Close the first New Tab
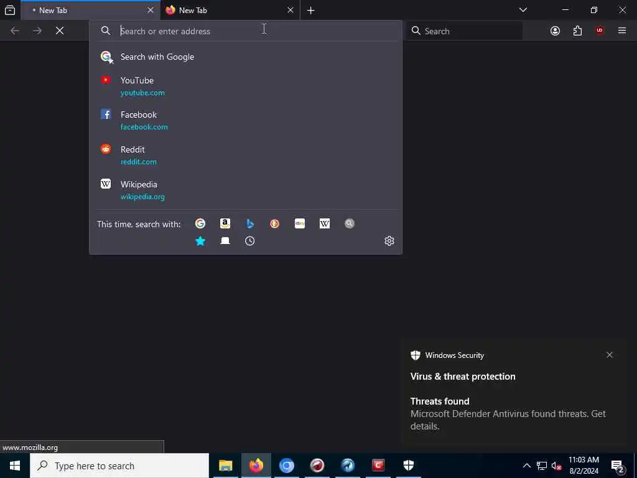The height and width of the screenshot is (478, 637). coord(151,10)
